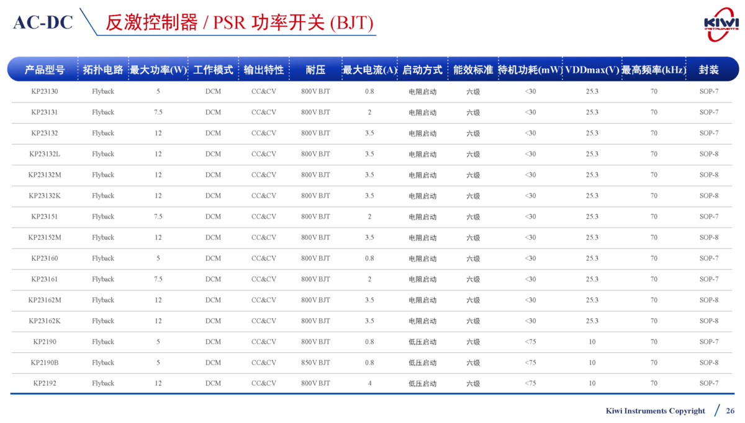Click the KP2192 product model cell

(45, 383)
